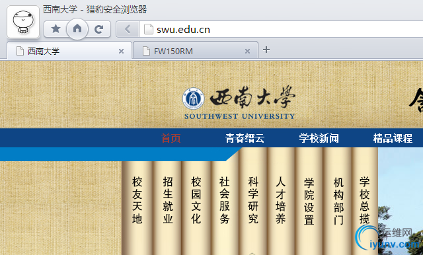Viewport: 423px width, 255px height.
Task: Click the browser avatar mascot icon
Action: (23, 22)
